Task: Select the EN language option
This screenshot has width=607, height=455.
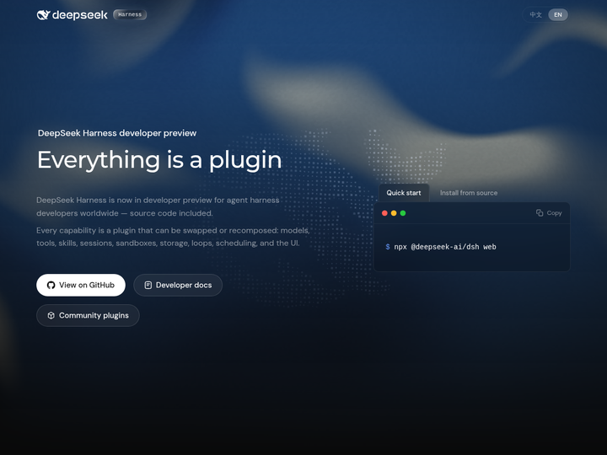Action: coord(558,14)
